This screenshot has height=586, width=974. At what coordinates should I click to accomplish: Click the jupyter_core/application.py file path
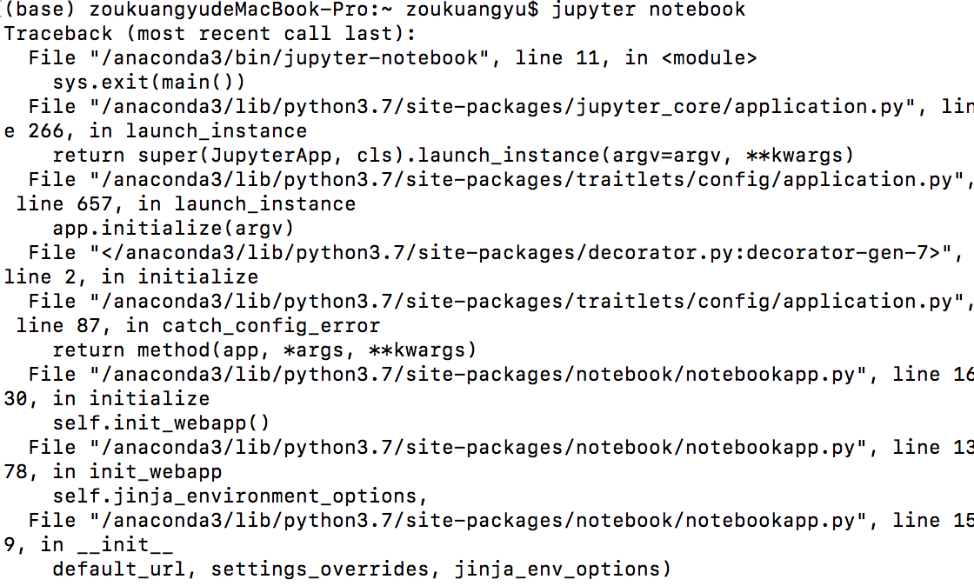pos(503,107)
